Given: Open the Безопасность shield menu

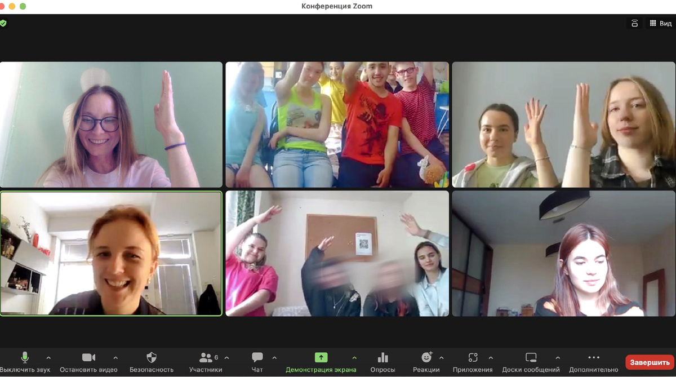Looking at the screenshot, I should 152,362.
